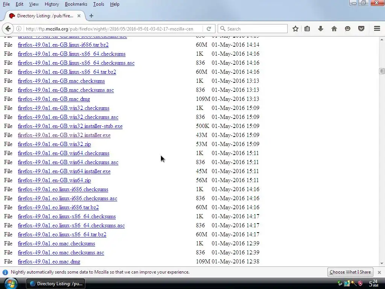The height and width of the screenshot is (289, 385).
Task: Download firefox-49.0a1.en-GB.win32.zip
Action: [54, 144]
